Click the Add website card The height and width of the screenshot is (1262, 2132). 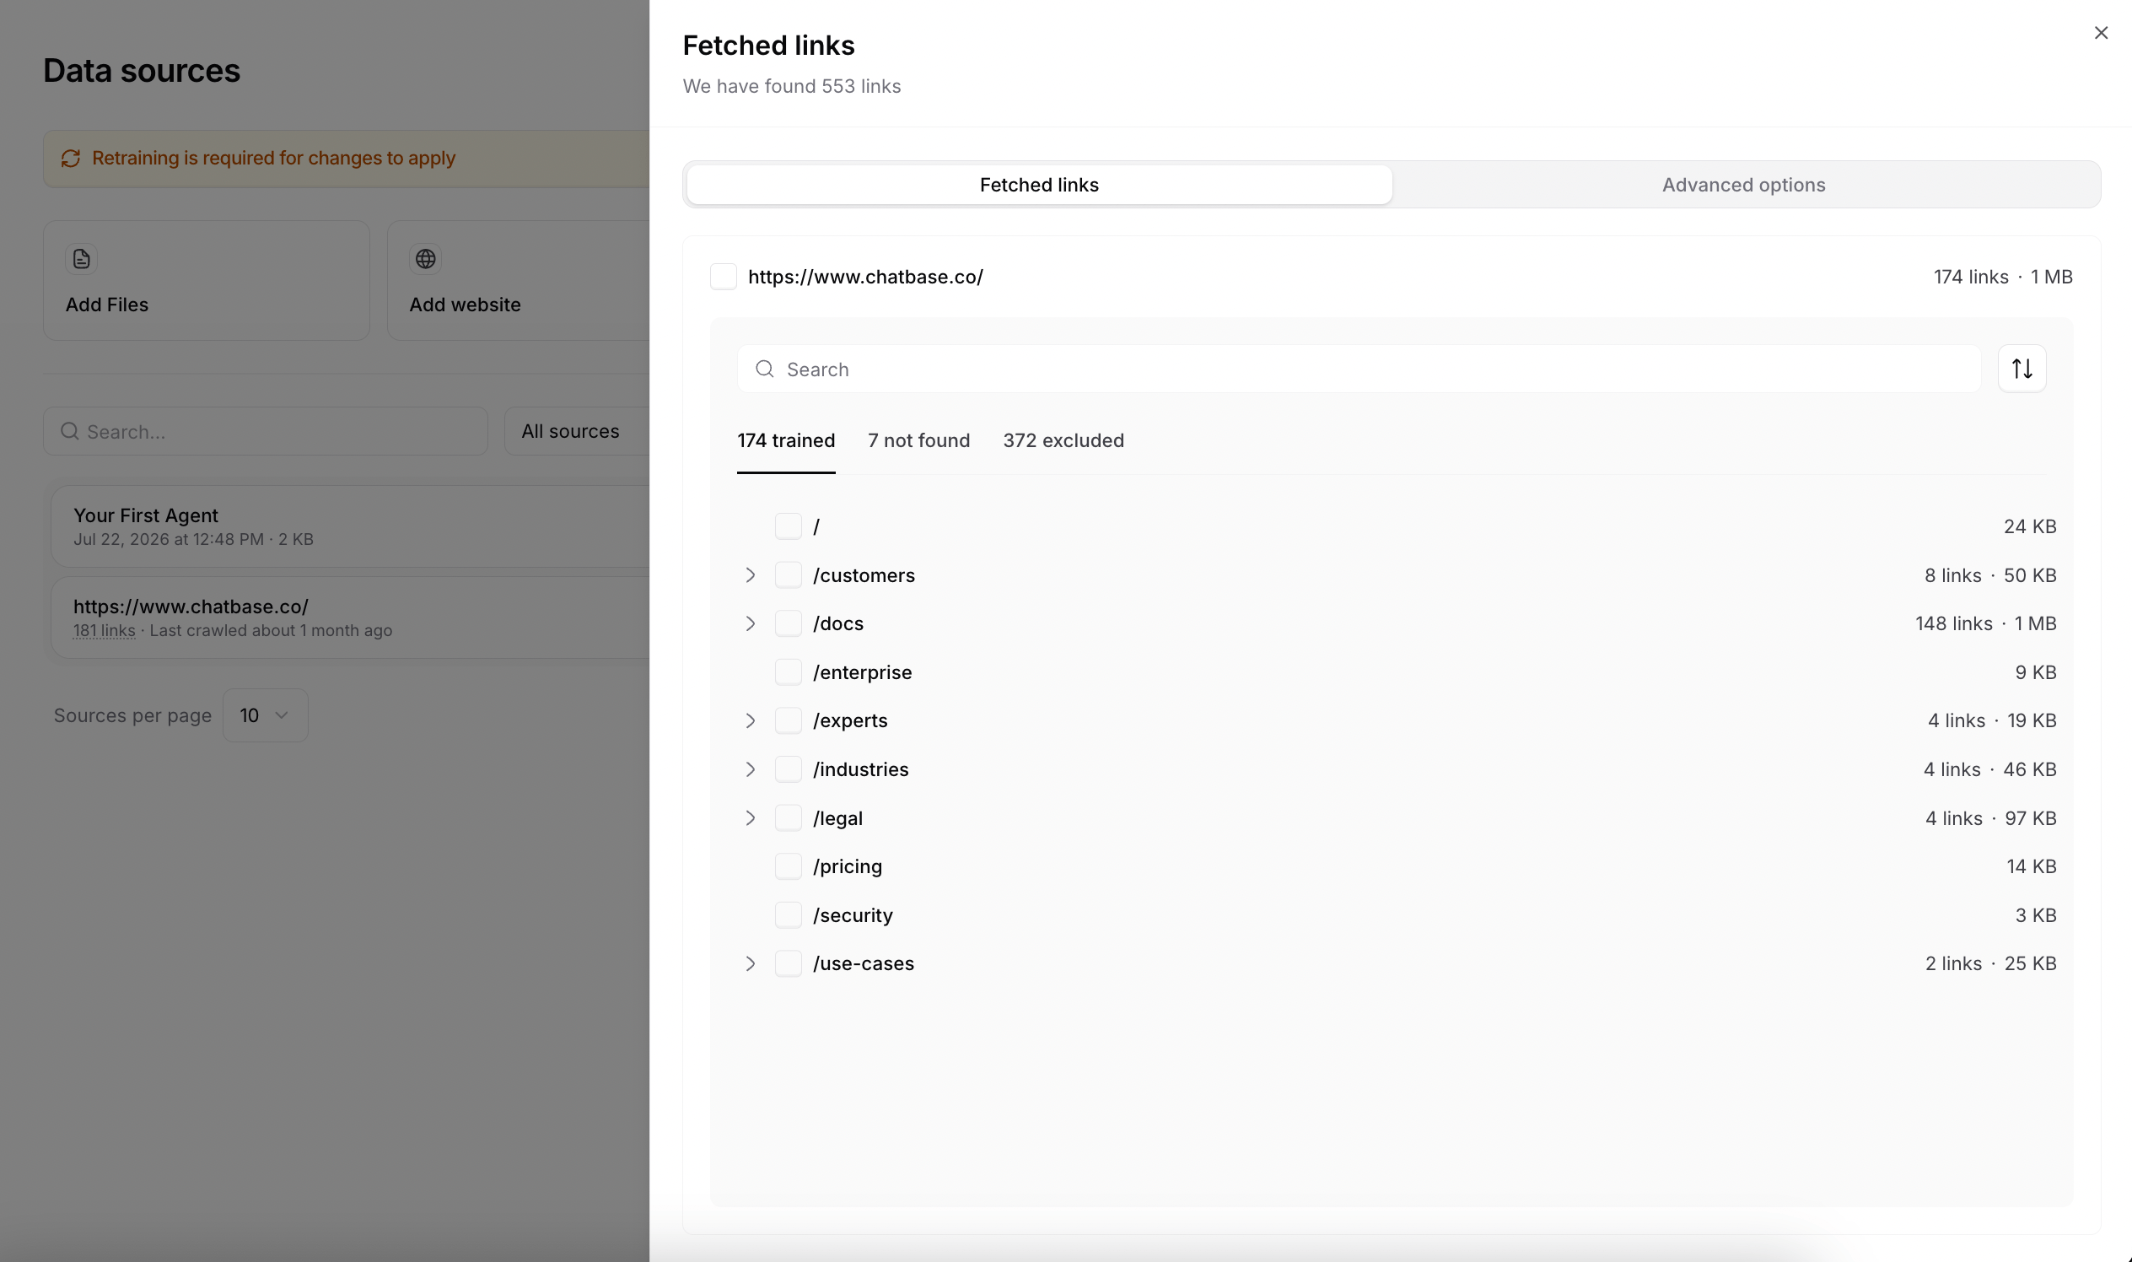[x=519, y=281]
